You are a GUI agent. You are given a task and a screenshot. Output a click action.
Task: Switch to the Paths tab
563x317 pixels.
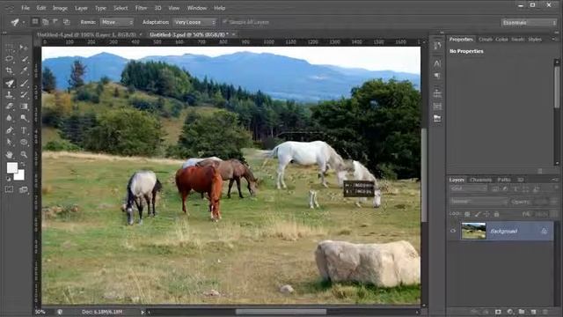(x=504, y=180)
